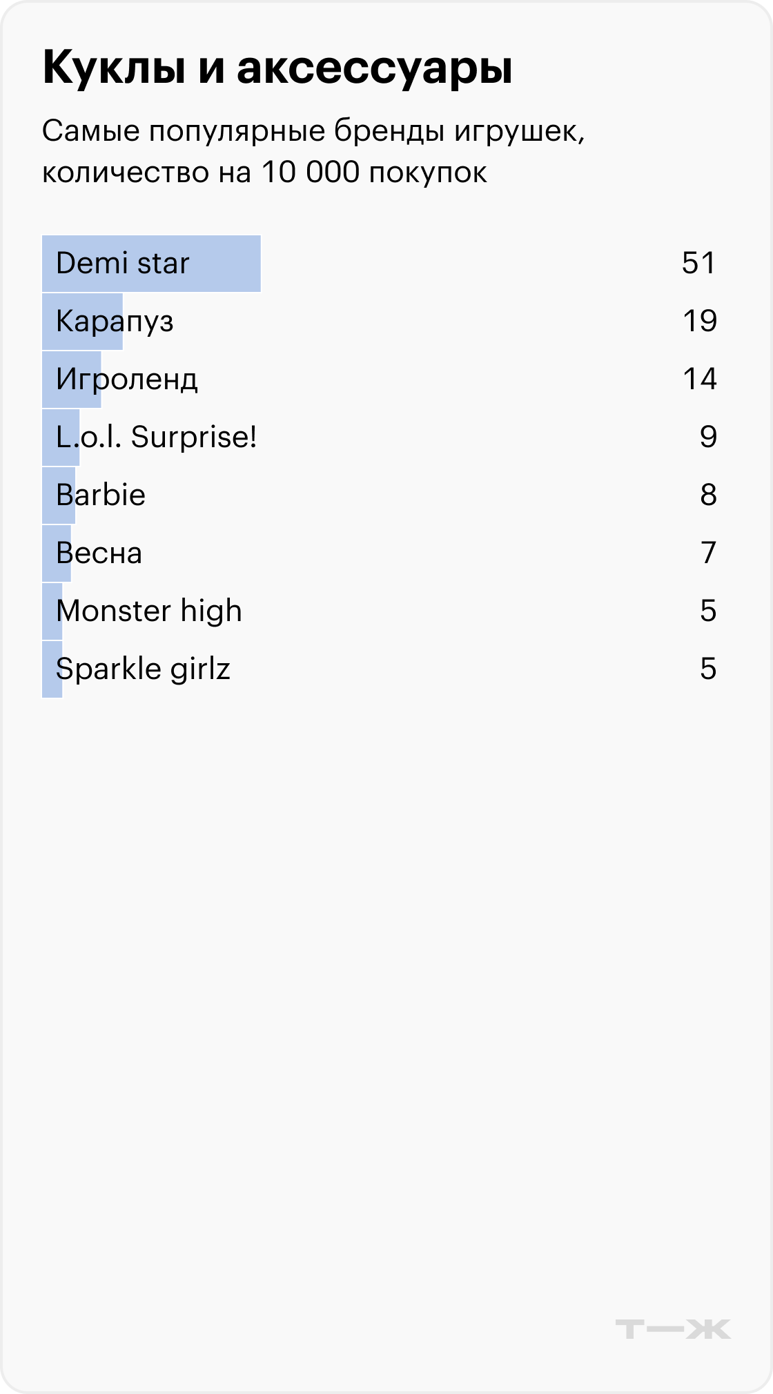Image resolution: width=773 pixels, height=1394 pixels.
Task: Click the value 9 for L.o.l. Surprise!
Action: 708,438
